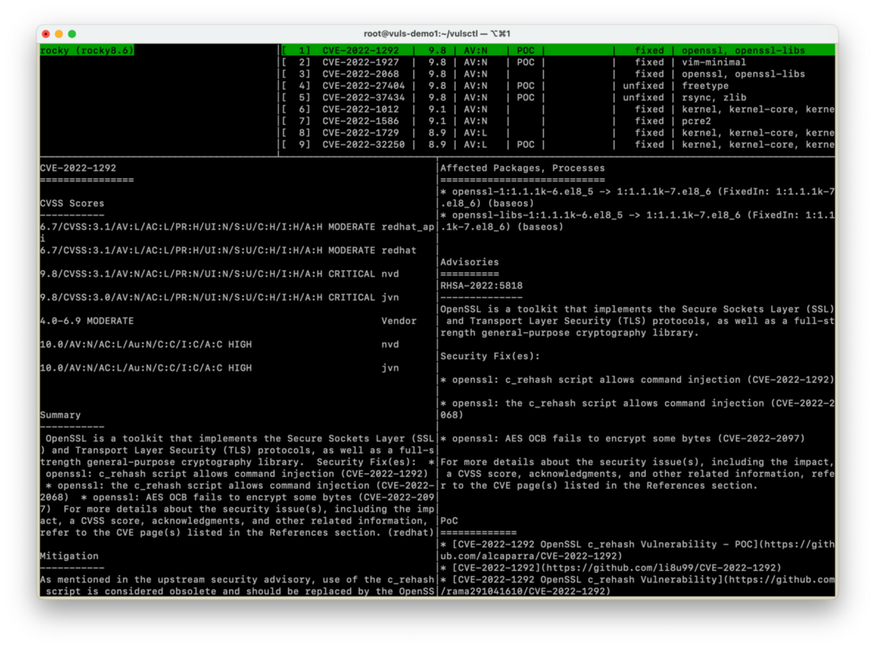Click the green fullscreen window button
Image resolution: width=875 pixels, height=648 pixels.
72,34
